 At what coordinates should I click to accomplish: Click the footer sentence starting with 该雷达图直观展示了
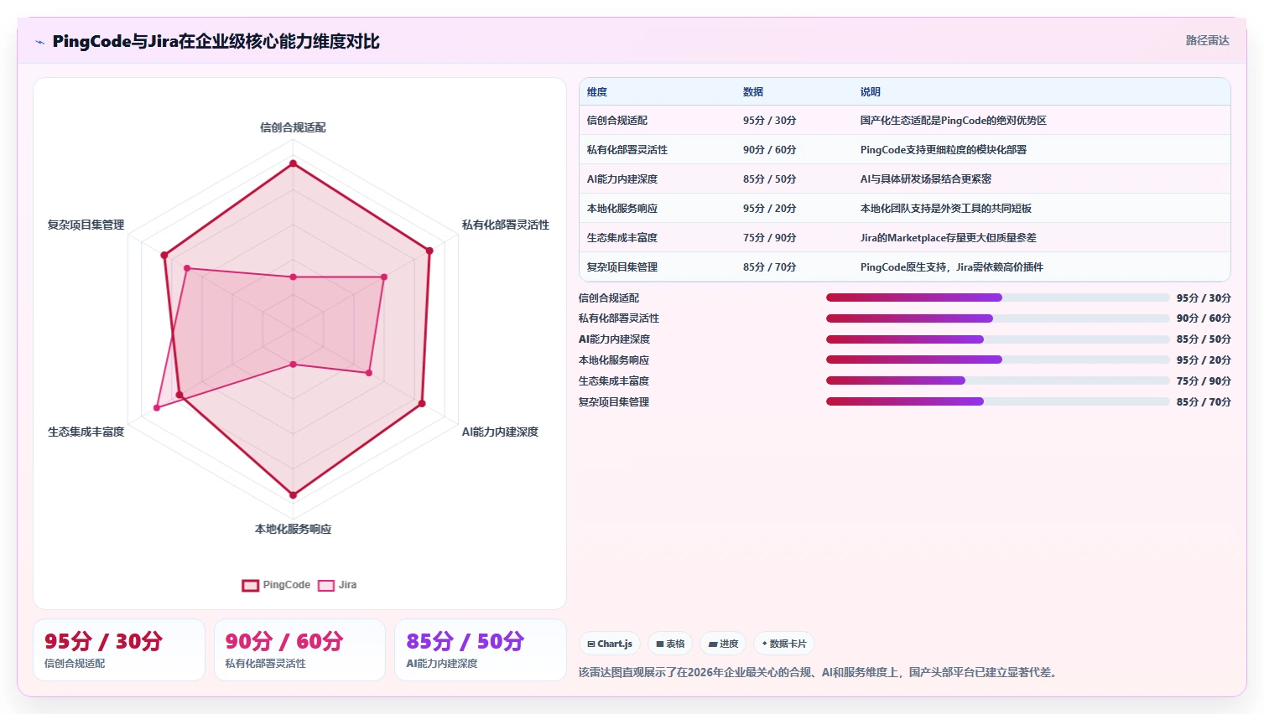pos(819,672)
